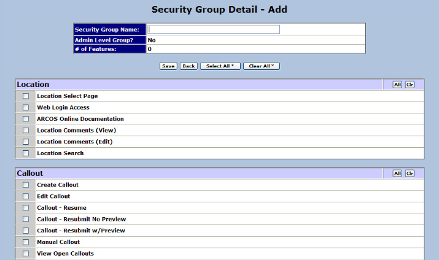Click the Security Group Name input field

point(214,29)
